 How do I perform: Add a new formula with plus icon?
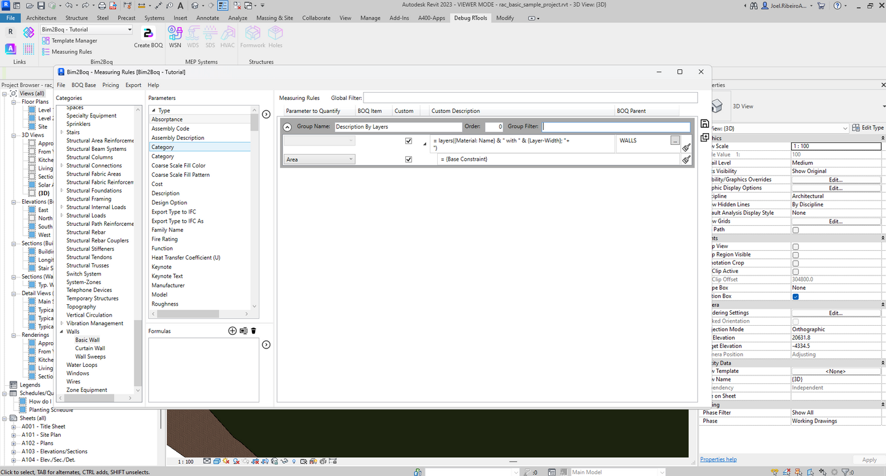pyautogui.click(x=232, y=331)
